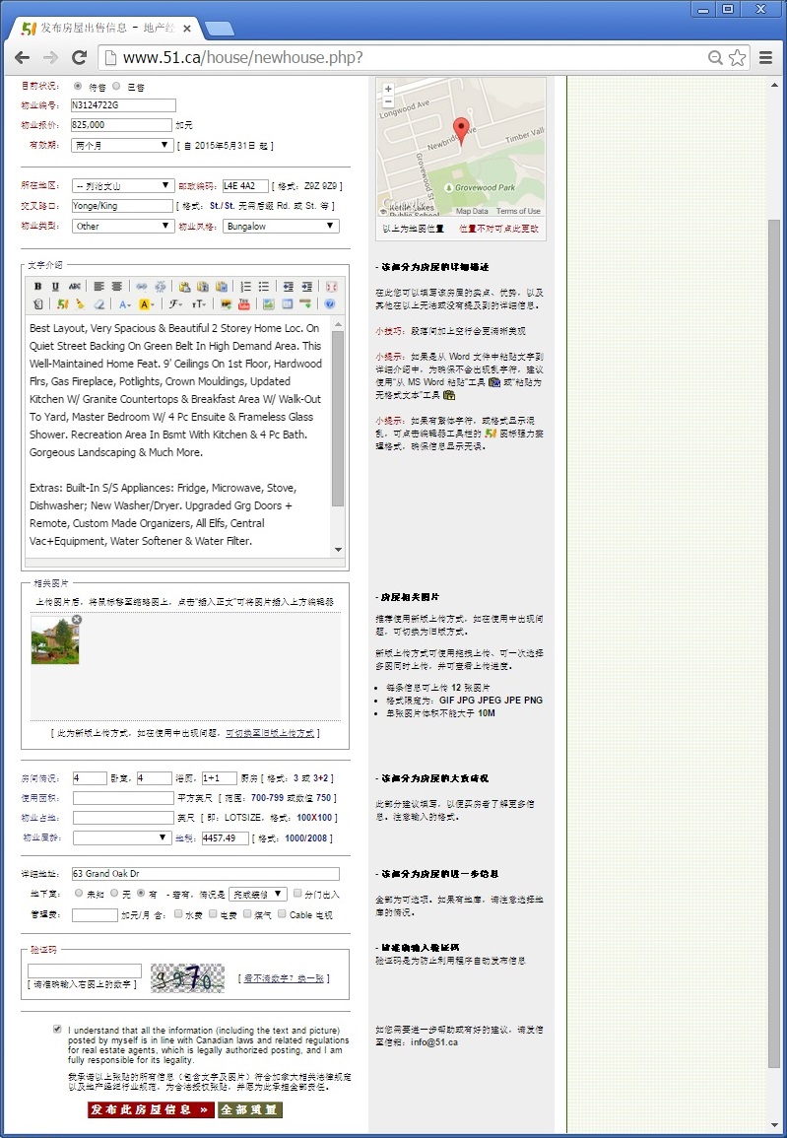This screenshot has width=787, height=1138.
Task: Click the YouTube video insert icon
Action: pyautogui.click(x=244, y=304)
